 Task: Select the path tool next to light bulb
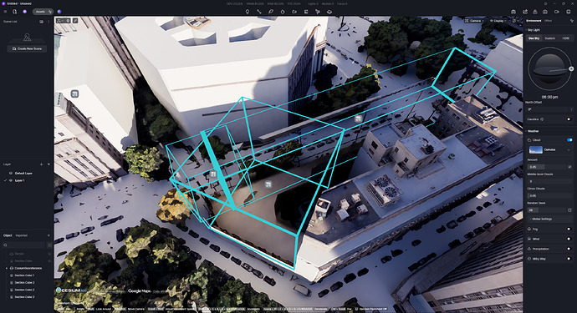(259, 12)
